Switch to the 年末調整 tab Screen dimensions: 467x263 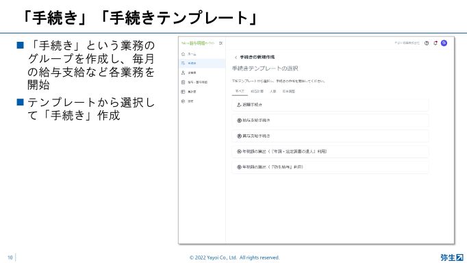tap(288, 92)
